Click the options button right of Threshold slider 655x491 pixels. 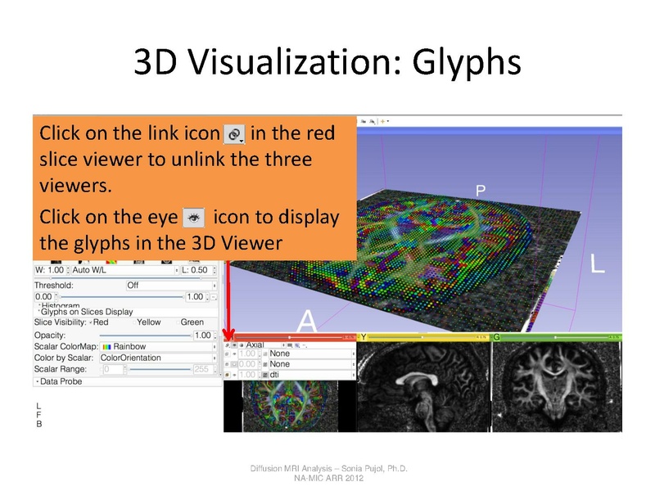[214, 297]
